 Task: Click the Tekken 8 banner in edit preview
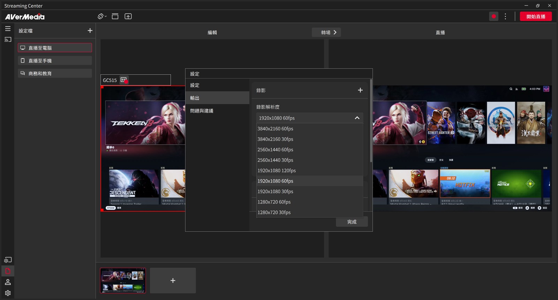pyautogui.click(x=145, y=123)
